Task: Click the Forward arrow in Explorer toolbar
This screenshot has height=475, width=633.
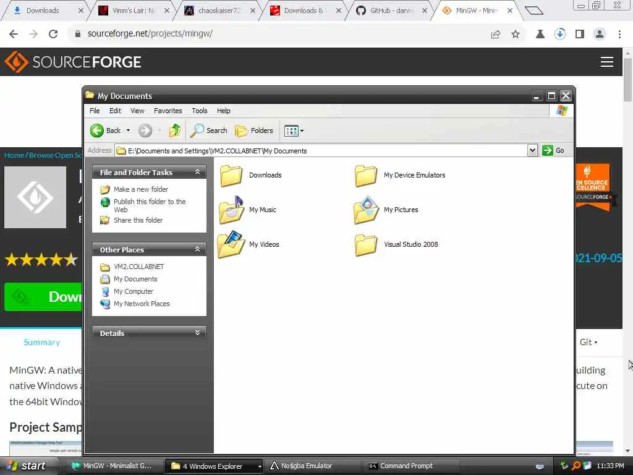Action: pos(145,131)
